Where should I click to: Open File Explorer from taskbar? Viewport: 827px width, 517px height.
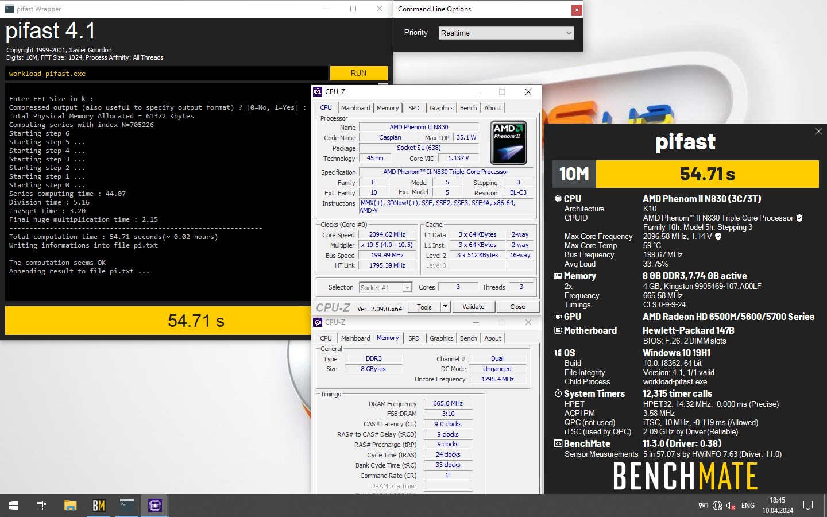(x=70, y=506)
